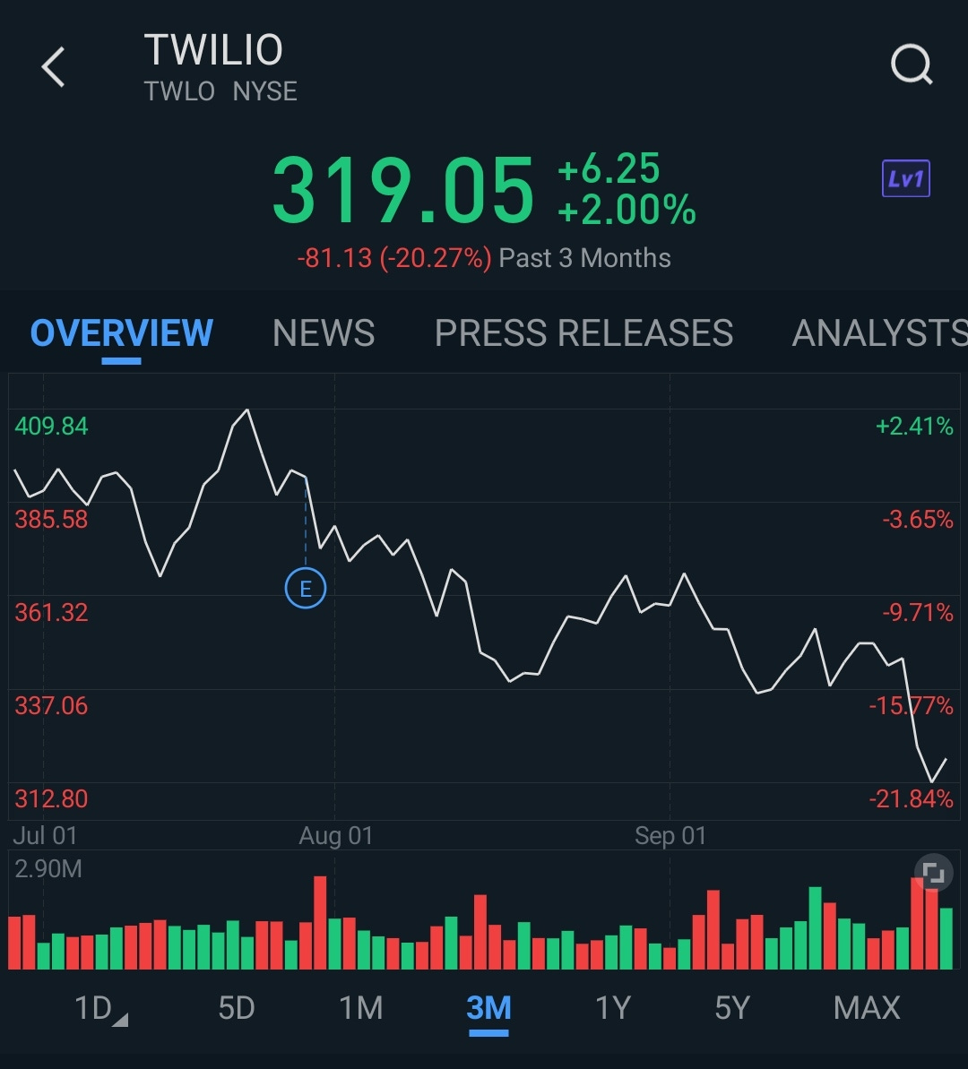Show the MAX time range
This screenshot has height=1069, width=968.
867,1008
